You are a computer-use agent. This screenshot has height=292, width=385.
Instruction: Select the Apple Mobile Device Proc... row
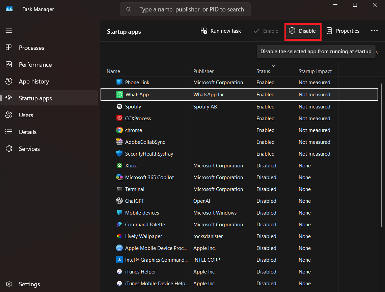pos(239,248)
